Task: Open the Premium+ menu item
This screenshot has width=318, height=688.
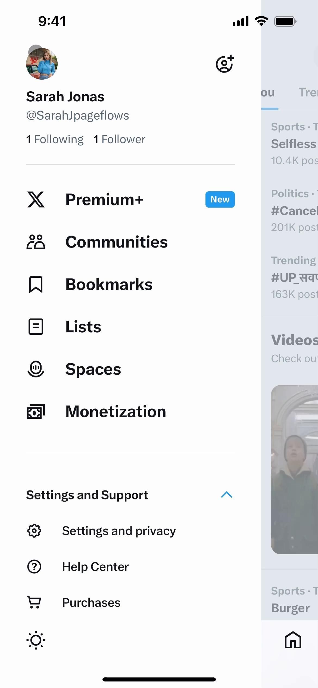Action: tap(104, 200)
